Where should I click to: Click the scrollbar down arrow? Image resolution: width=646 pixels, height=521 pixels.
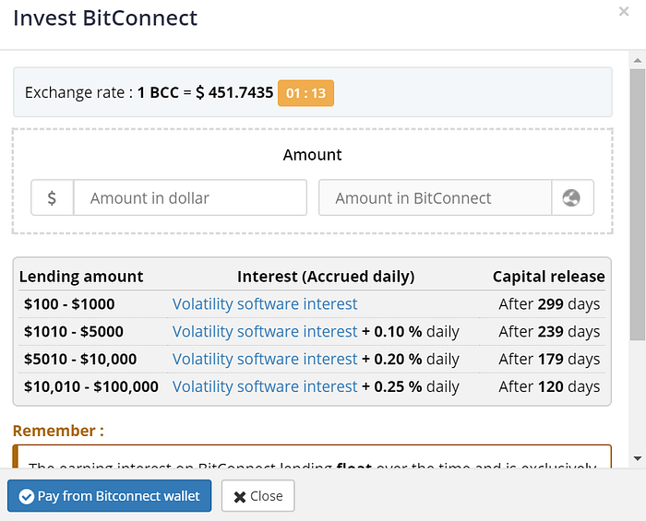click(x=638, y=458)
